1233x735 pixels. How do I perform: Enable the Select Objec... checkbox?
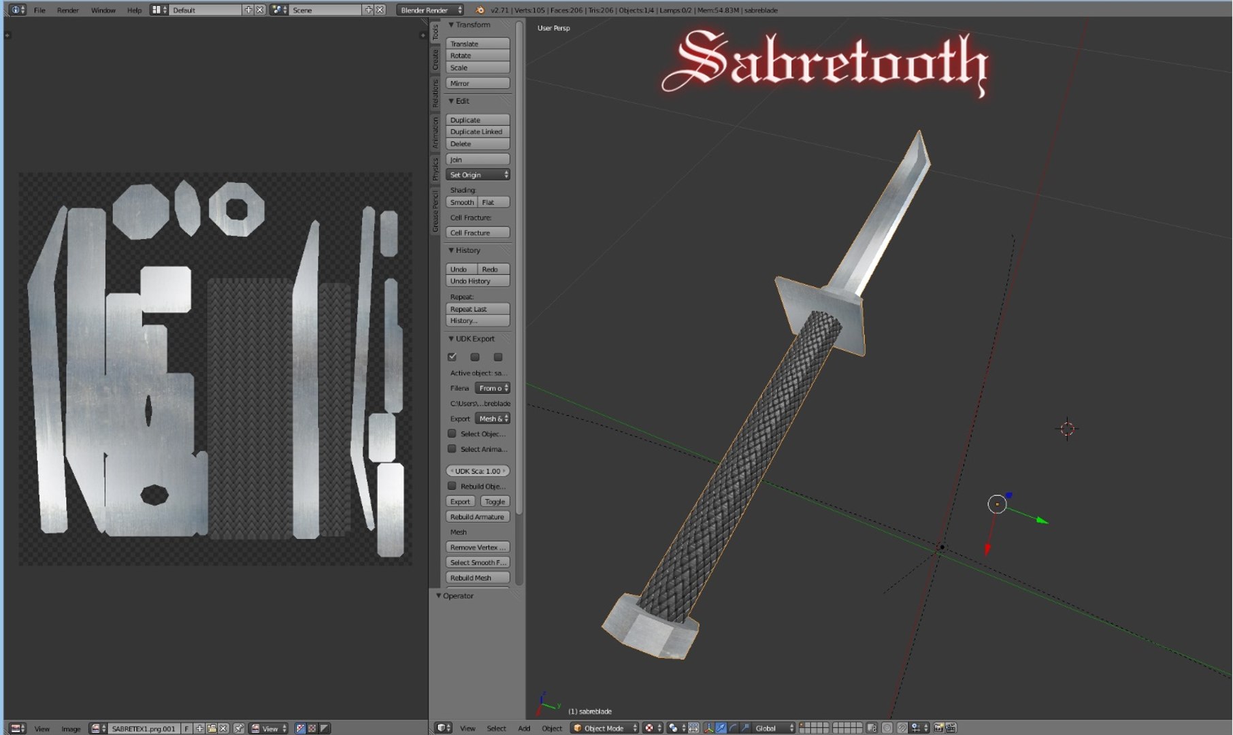pos(452,434)
